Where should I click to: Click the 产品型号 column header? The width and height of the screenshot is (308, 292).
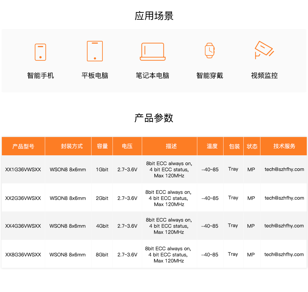23,146
